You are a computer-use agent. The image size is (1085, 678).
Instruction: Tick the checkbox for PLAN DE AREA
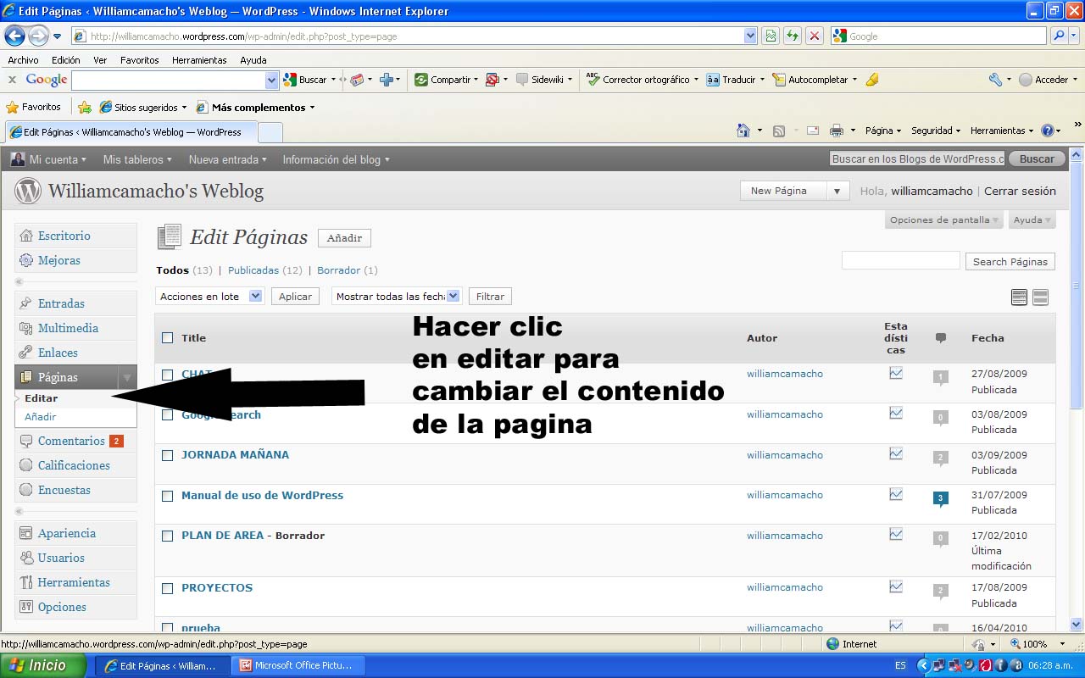168,536
